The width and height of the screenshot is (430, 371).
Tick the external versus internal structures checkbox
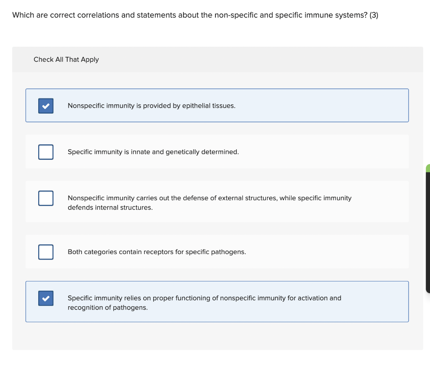tap(46, 198)
